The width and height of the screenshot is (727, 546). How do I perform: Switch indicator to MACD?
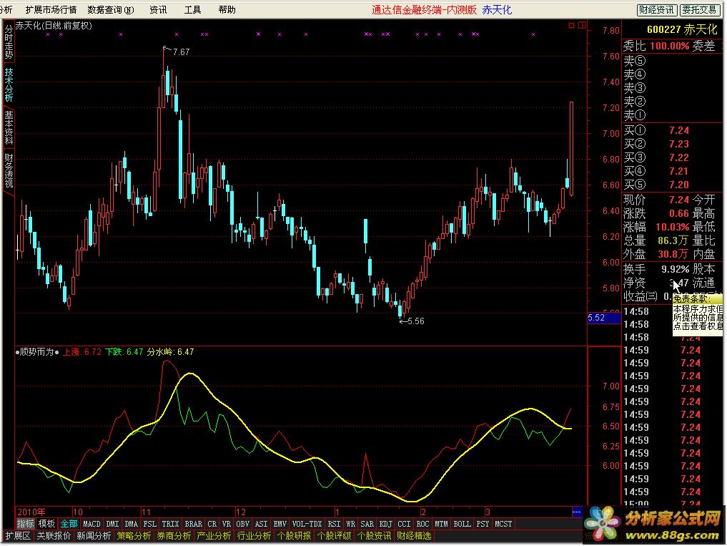click(92, 524)
